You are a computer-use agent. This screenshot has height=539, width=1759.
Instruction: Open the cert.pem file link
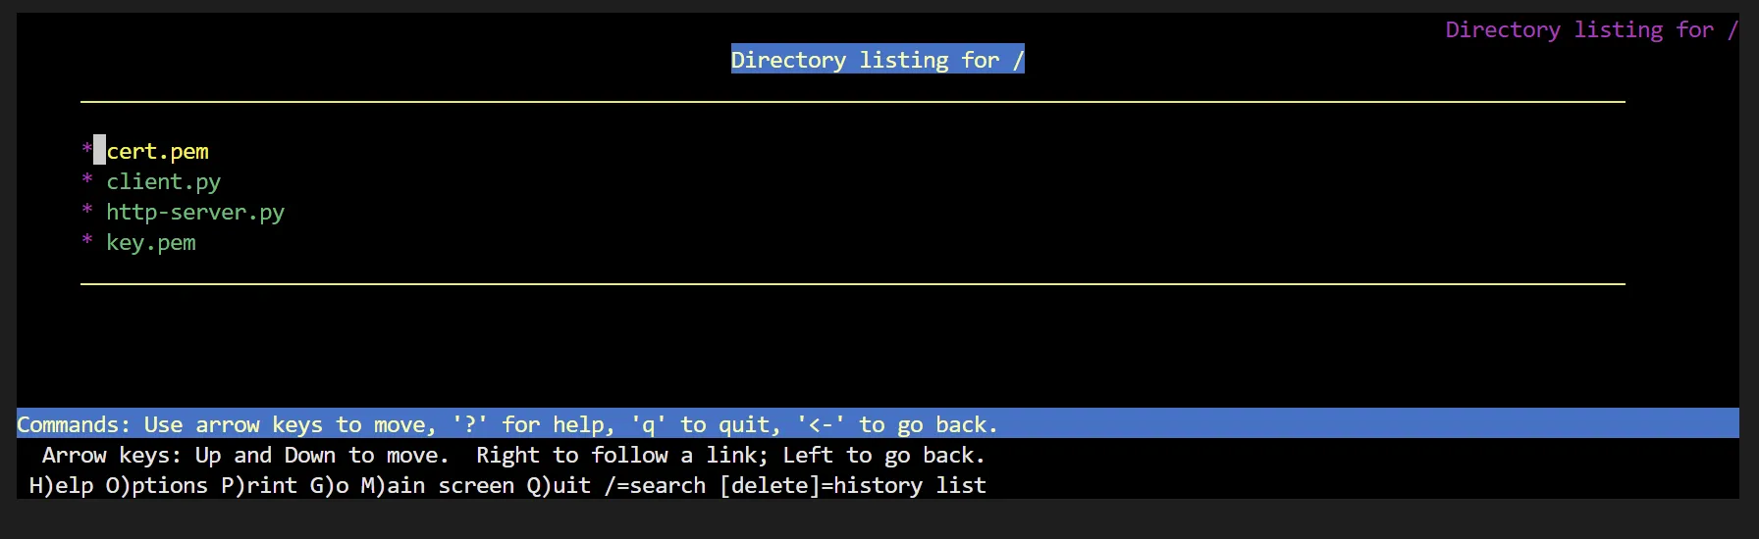coord(157,152)
